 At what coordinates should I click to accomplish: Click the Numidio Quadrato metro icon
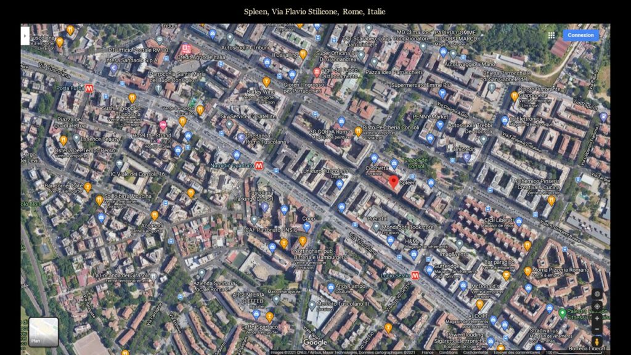259,165
